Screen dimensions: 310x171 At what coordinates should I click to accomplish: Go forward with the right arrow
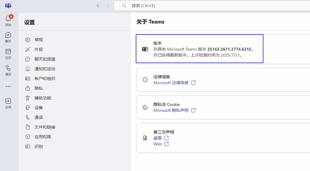(x=108, y=6)
